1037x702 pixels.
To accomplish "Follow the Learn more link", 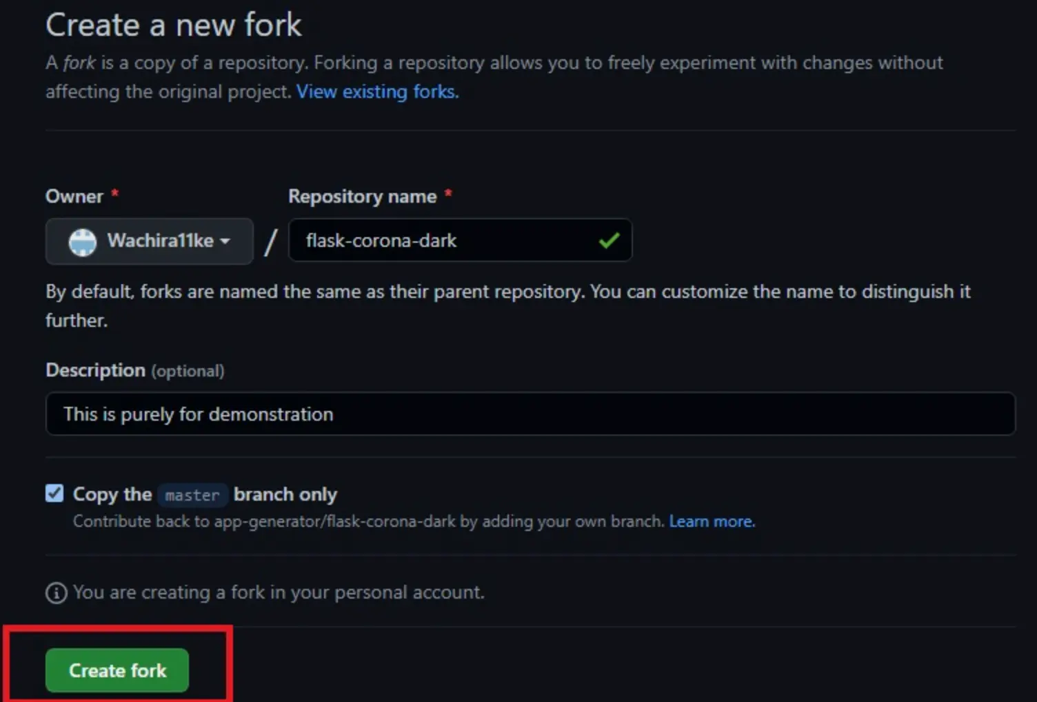I will [x=712, y=521].
